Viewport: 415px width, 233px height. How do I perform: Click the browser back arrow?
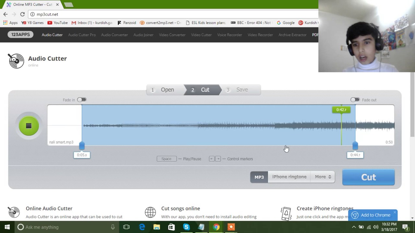(6, 14)
